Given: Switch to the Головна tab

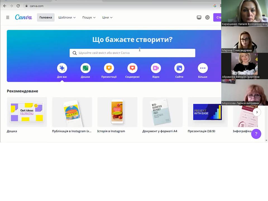Looking at the screenshot, I should pyautogui.click(x=46, y=17).
